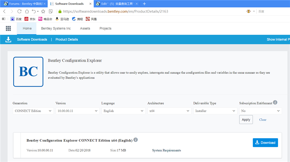Viewport: 290px width, 162px height.
Task: Reload the page with the refresh icon
Action: [19, 12]
